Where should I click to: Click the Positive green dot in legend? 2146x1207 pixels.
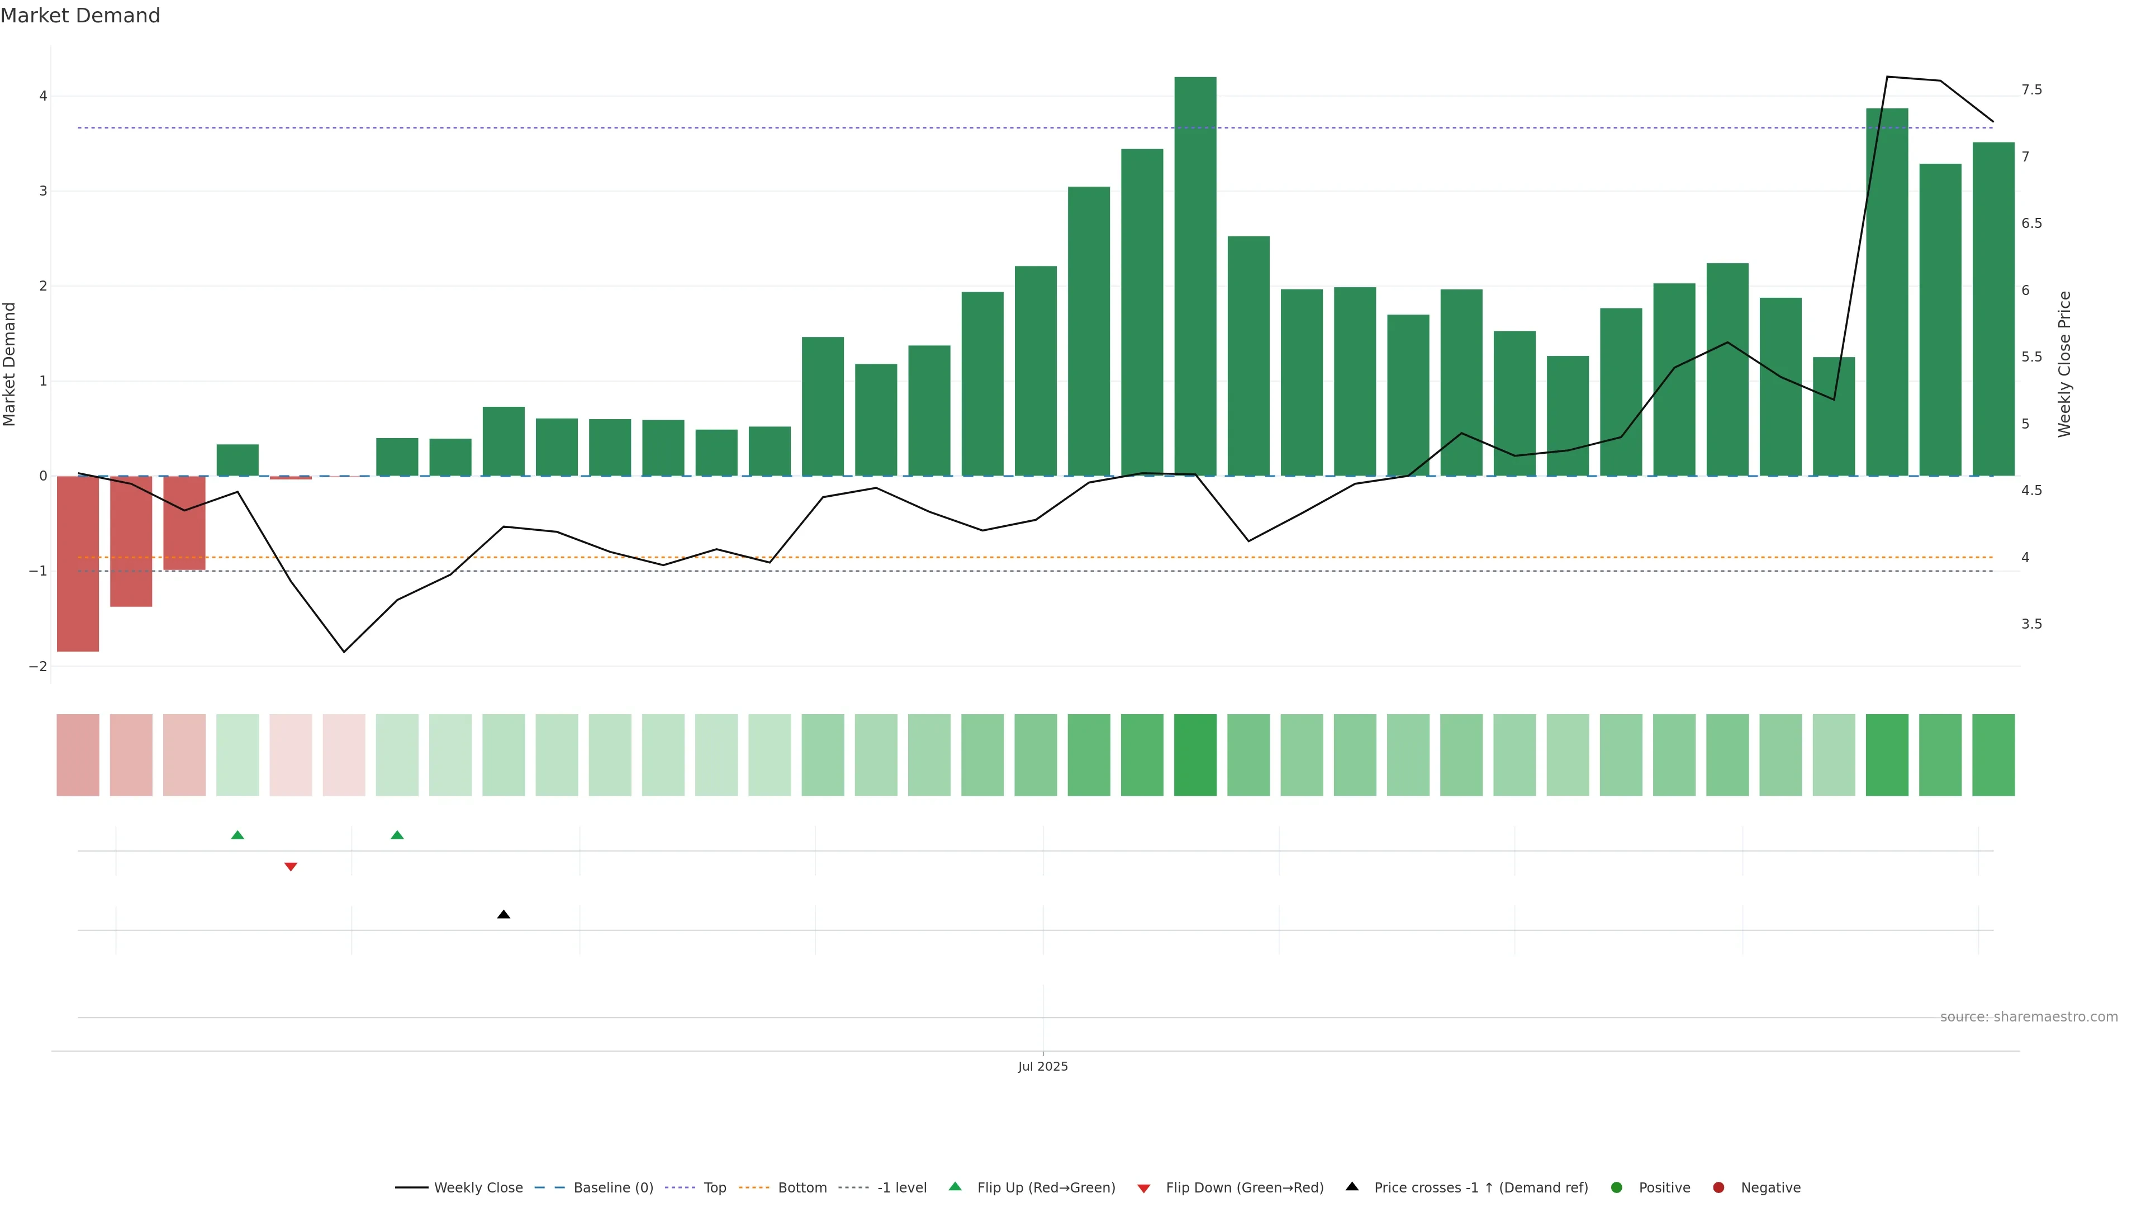tap(1617, 1188)
